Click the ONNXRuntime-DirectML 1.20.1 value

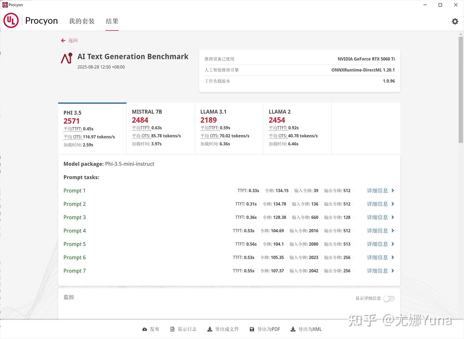(x=363, y=70)
